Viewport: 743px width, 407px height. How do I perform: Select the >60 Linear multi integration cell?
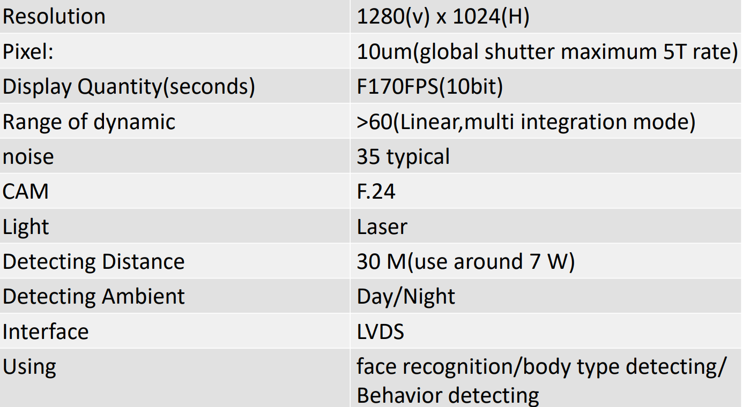(x=547, y=121)
